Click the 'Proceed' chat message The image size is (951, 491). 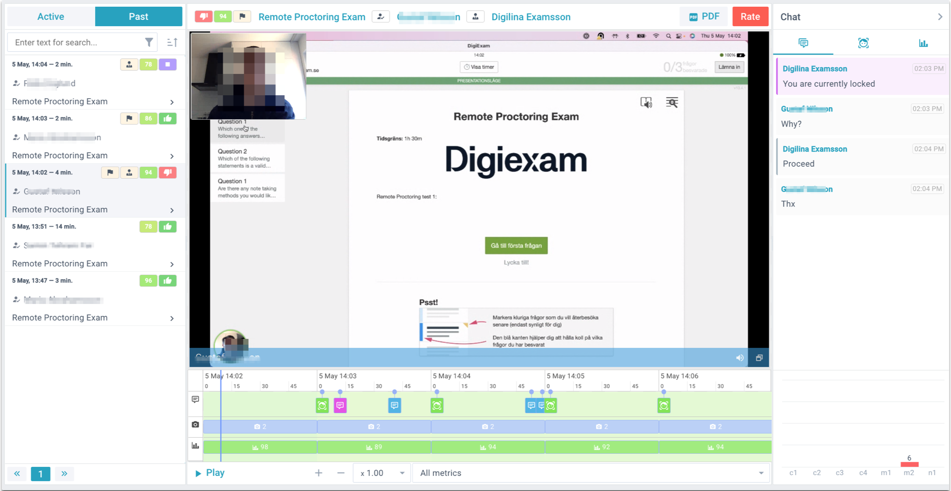(862, 156)
